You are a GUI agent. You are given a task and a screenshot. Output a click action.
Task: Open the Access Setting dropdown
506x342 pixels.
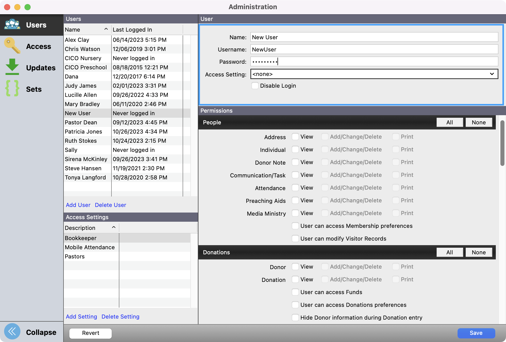pyautogui.click(x=374, y=74)
